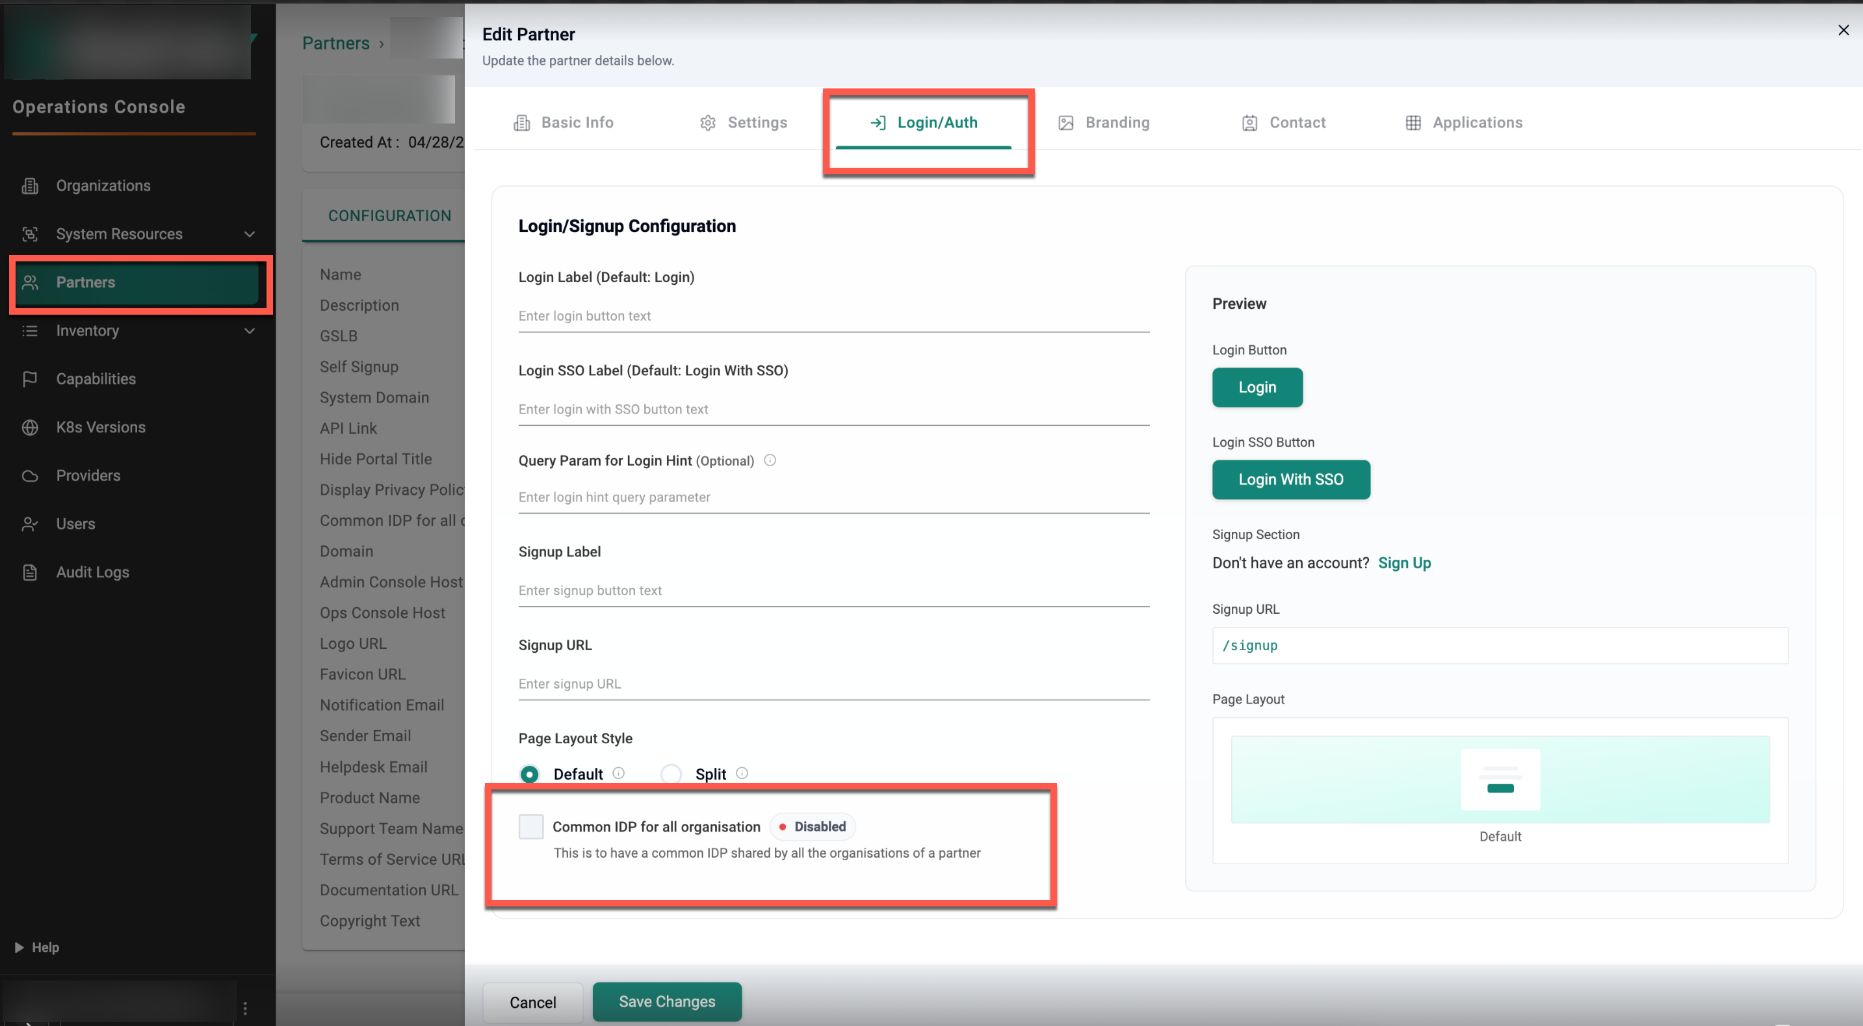The width and height of the screenshot is (1863, 1026).
Task: Expand the System Resources menu chevron
Action: tap(250, 235)
